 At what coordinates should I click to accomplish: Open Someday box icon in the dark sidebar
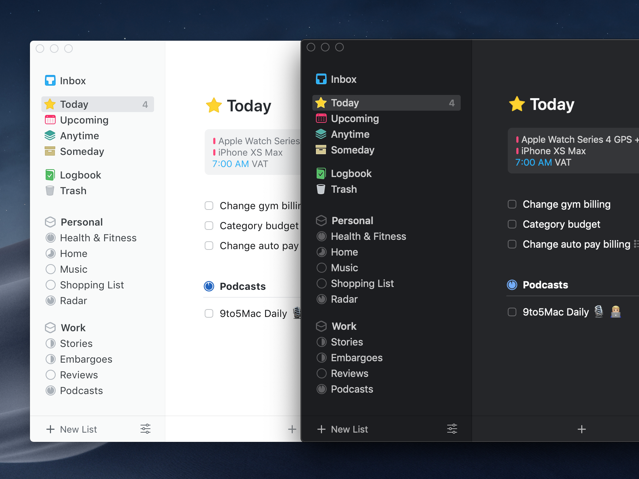tap(321, 150)
